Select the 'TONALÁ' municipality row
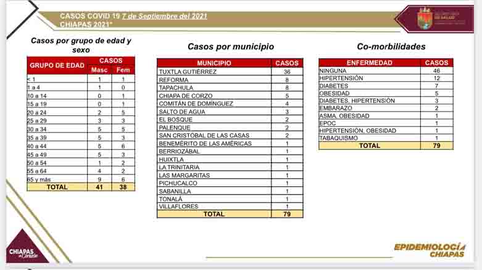The height and width of the screenshot is (270, 482). pos(230,199)
